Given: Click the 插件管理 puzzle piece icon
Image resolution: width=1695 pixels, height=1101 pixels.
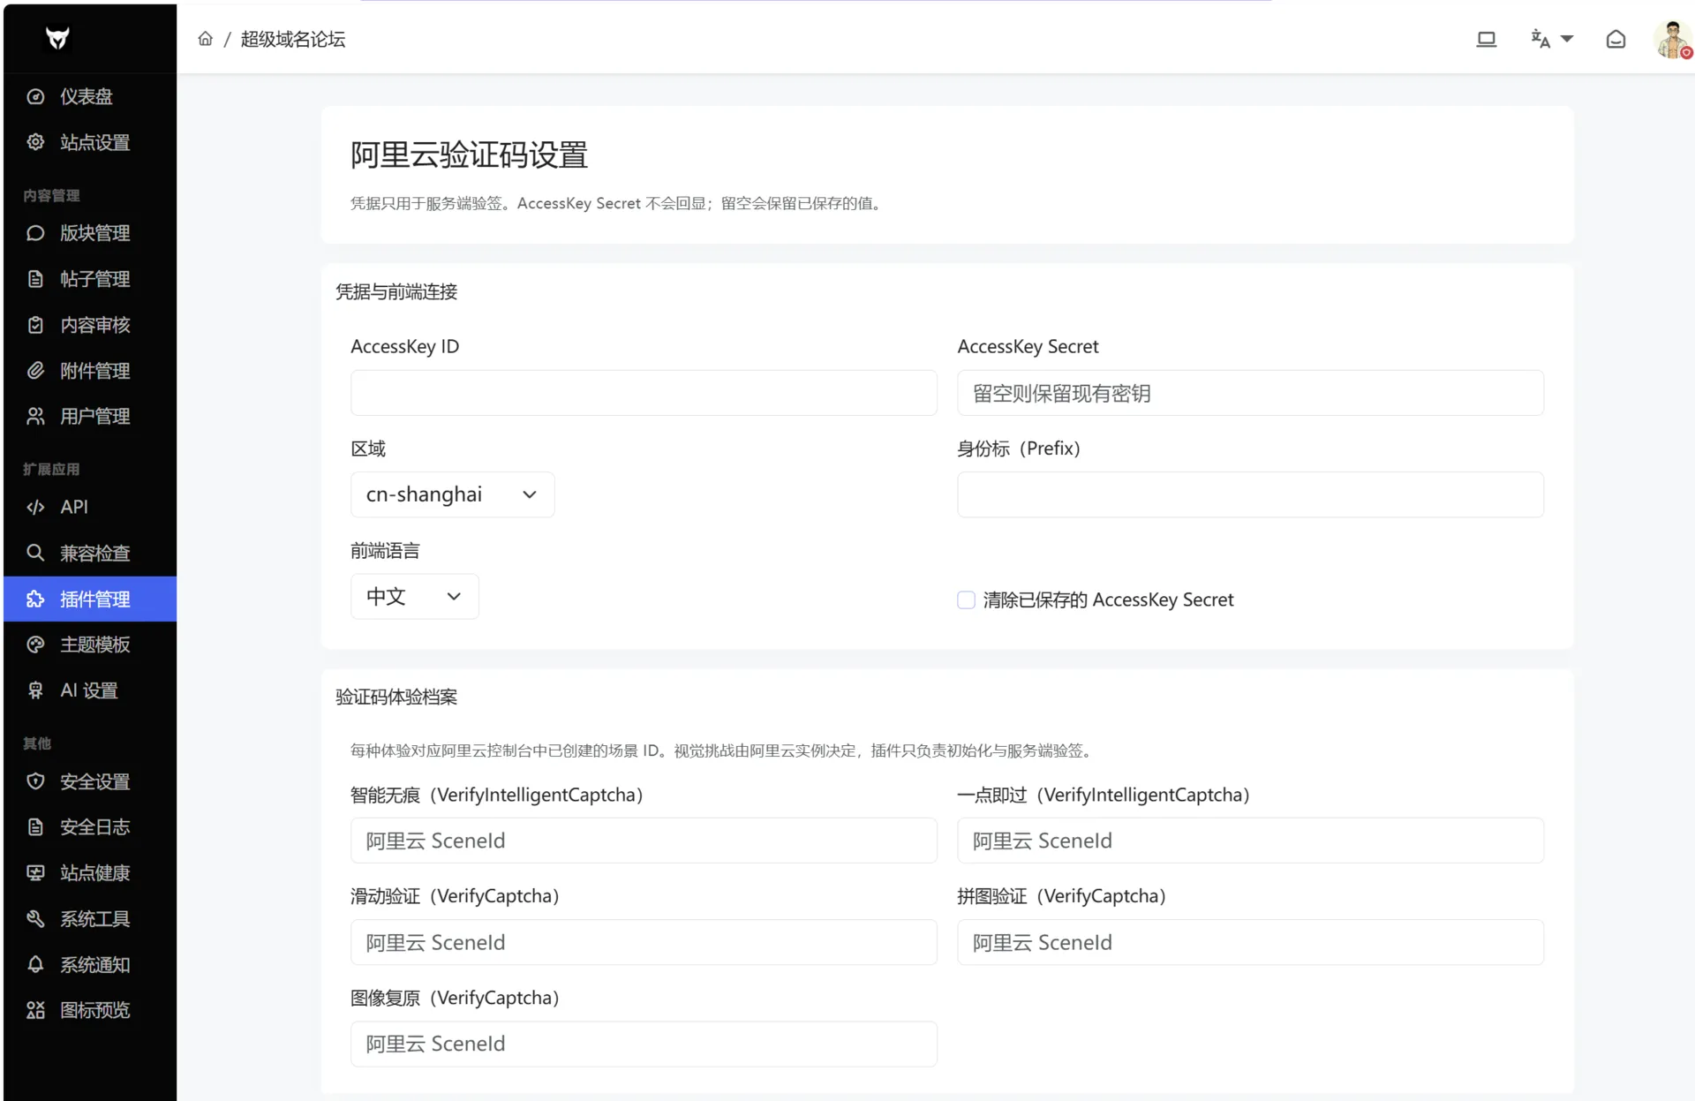Looking at the screenshot, I should click(x=35, y=599).
